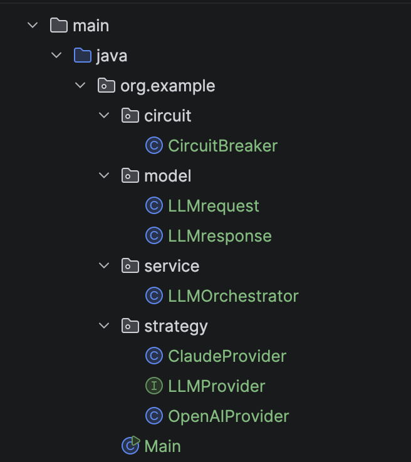Select the service package label
This screenshot has width=411, height=462.
pos(172,266)
